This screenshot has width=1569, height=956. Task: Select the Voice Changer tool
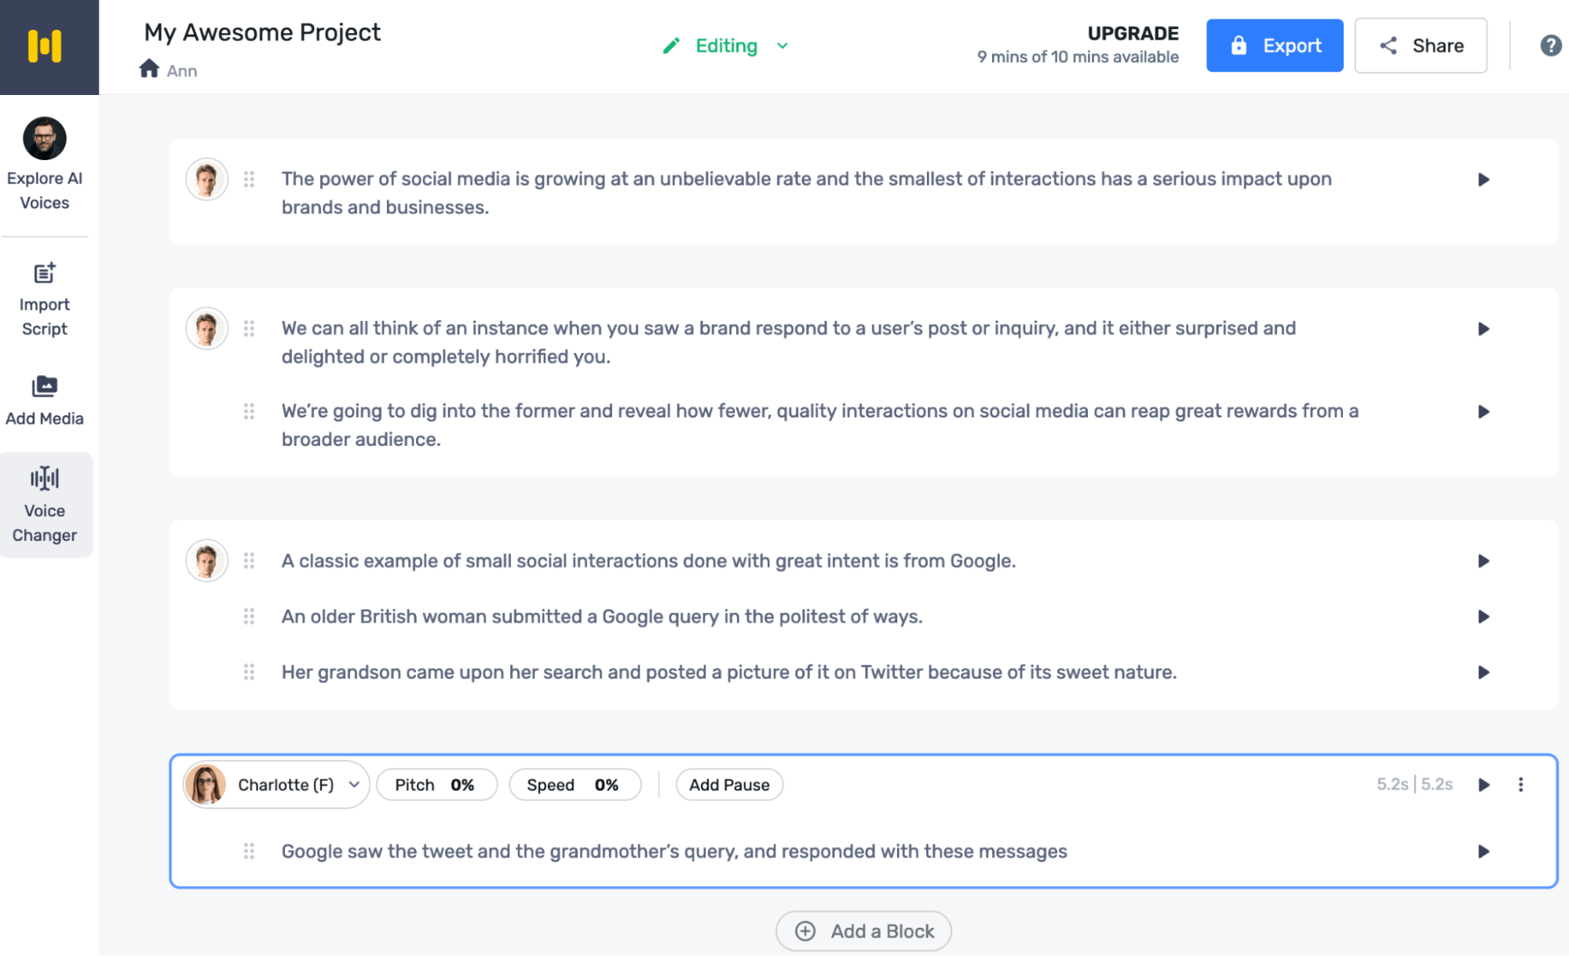[46, 505]
